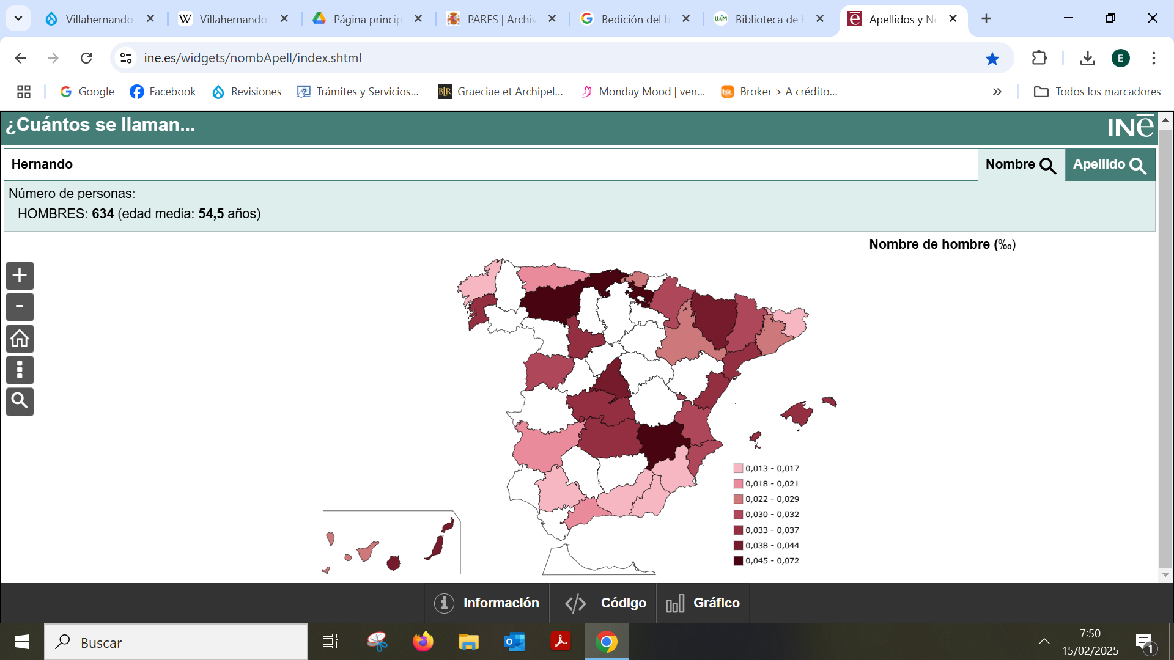Switch to Bedición del Google tab
The height and width of the screenshot is (660, 1174).
[635, 19]
